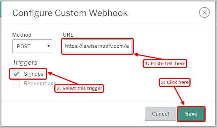Open the Method POST dropdown

click(x=32, y=46)
